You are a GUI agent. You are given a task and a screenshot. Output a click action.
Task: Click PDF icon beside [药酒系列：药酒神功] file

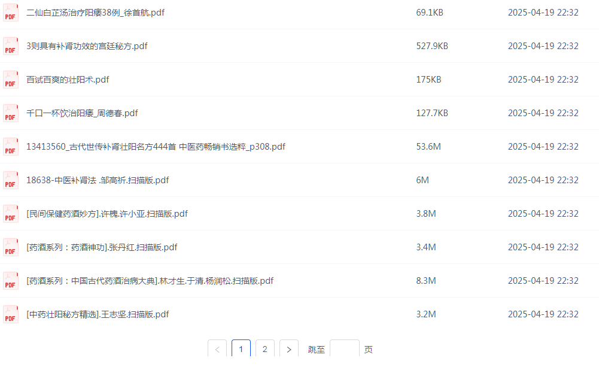[x=11, y=247]
